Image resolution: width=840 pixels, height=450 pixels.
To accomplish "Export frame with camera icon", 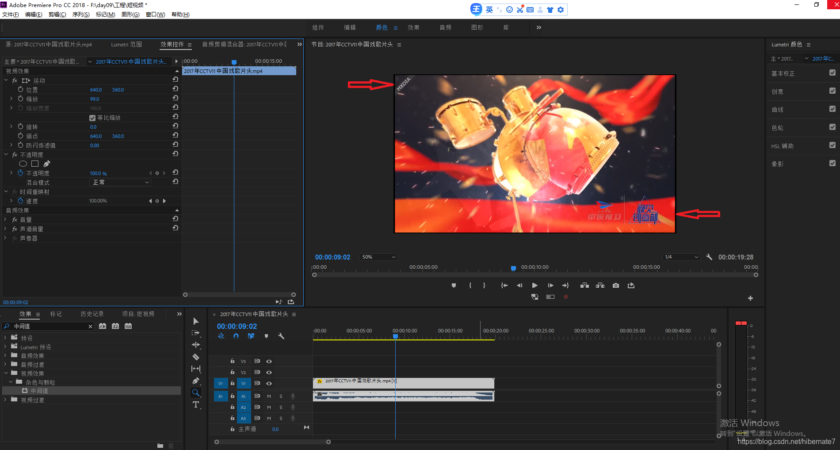I will click(x=616, y=286).
